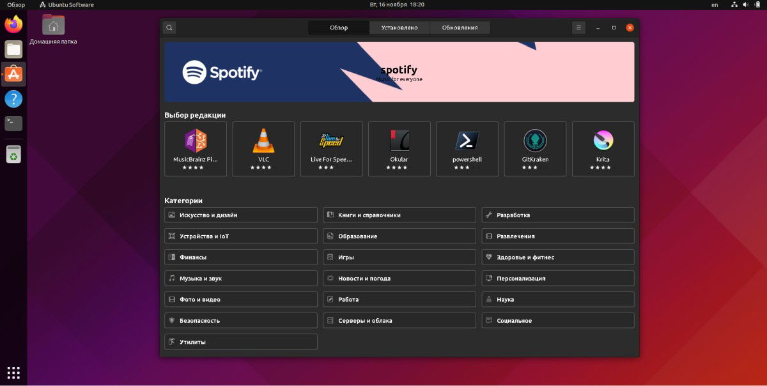Click the Spotify featured banner
The image size is (767, 386).
pos(399,72)
